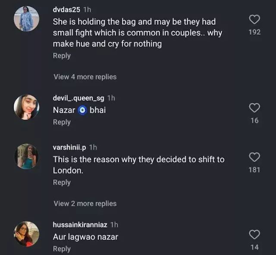Open the devil_.queen_sg username link

pos(78,98)
